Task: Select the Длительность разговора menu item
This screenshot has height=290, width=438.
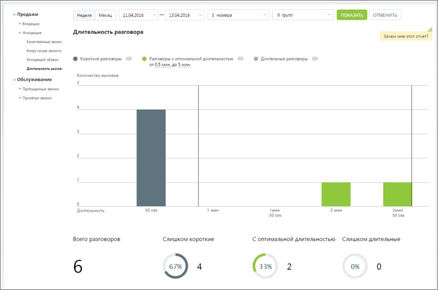Action: pyautogui.click(x=45, y=69)
